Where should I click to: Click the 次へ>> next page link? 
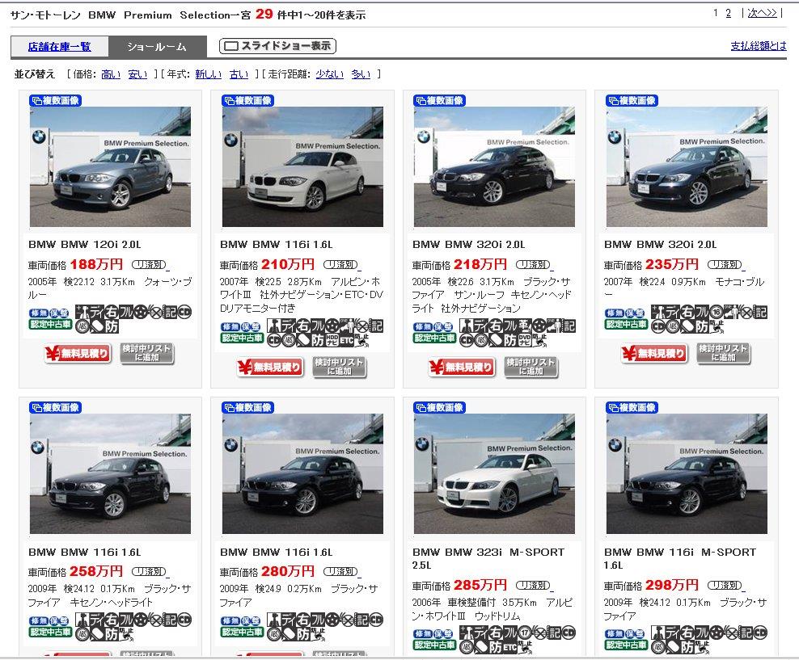763,13
